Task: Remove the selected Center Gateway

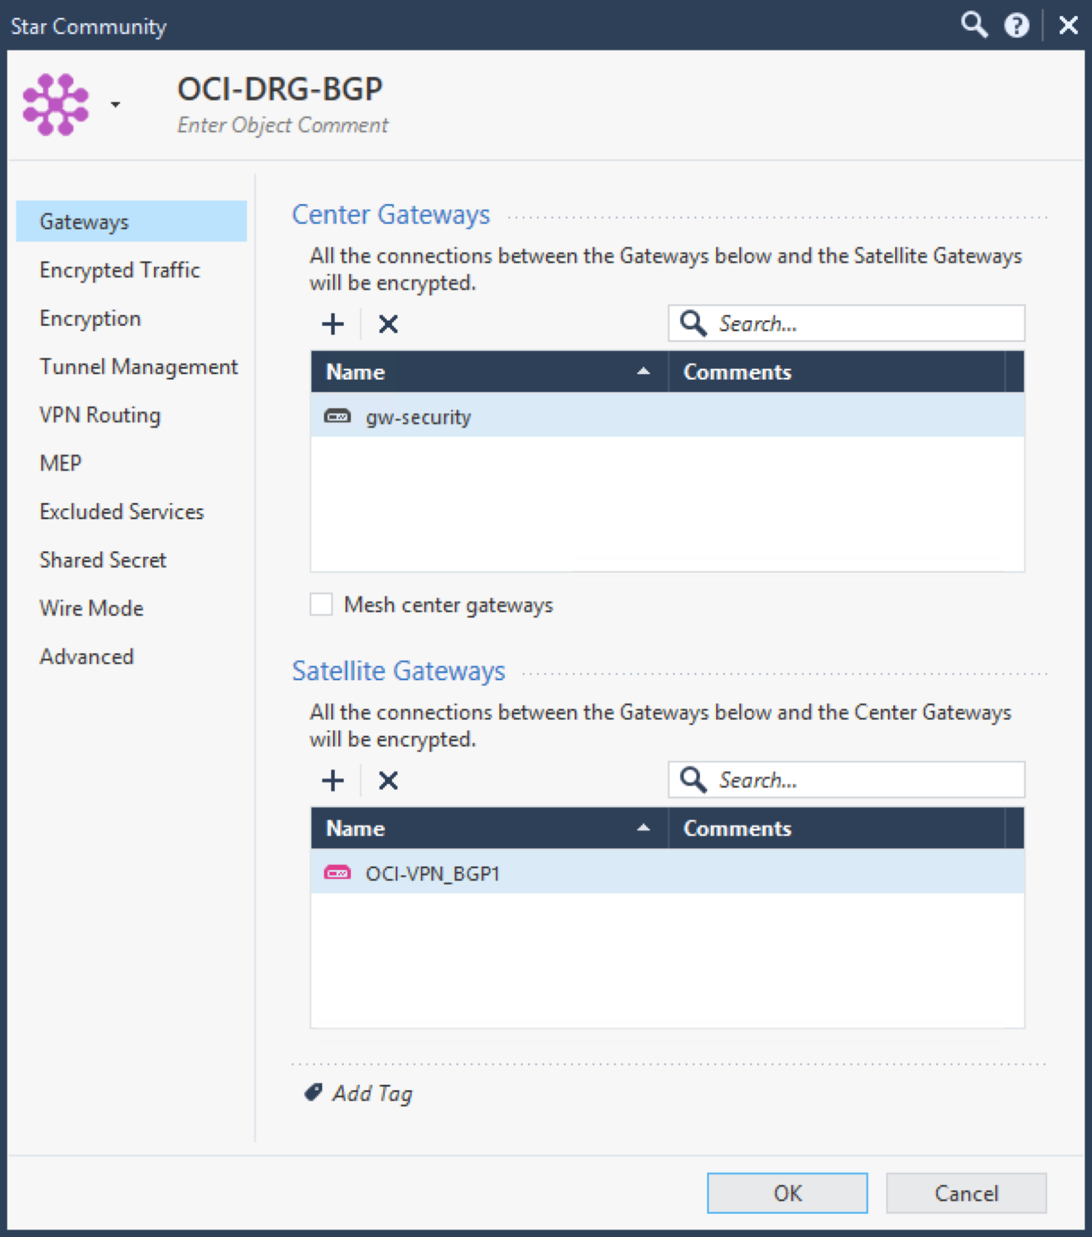Action: pos(388,324)
